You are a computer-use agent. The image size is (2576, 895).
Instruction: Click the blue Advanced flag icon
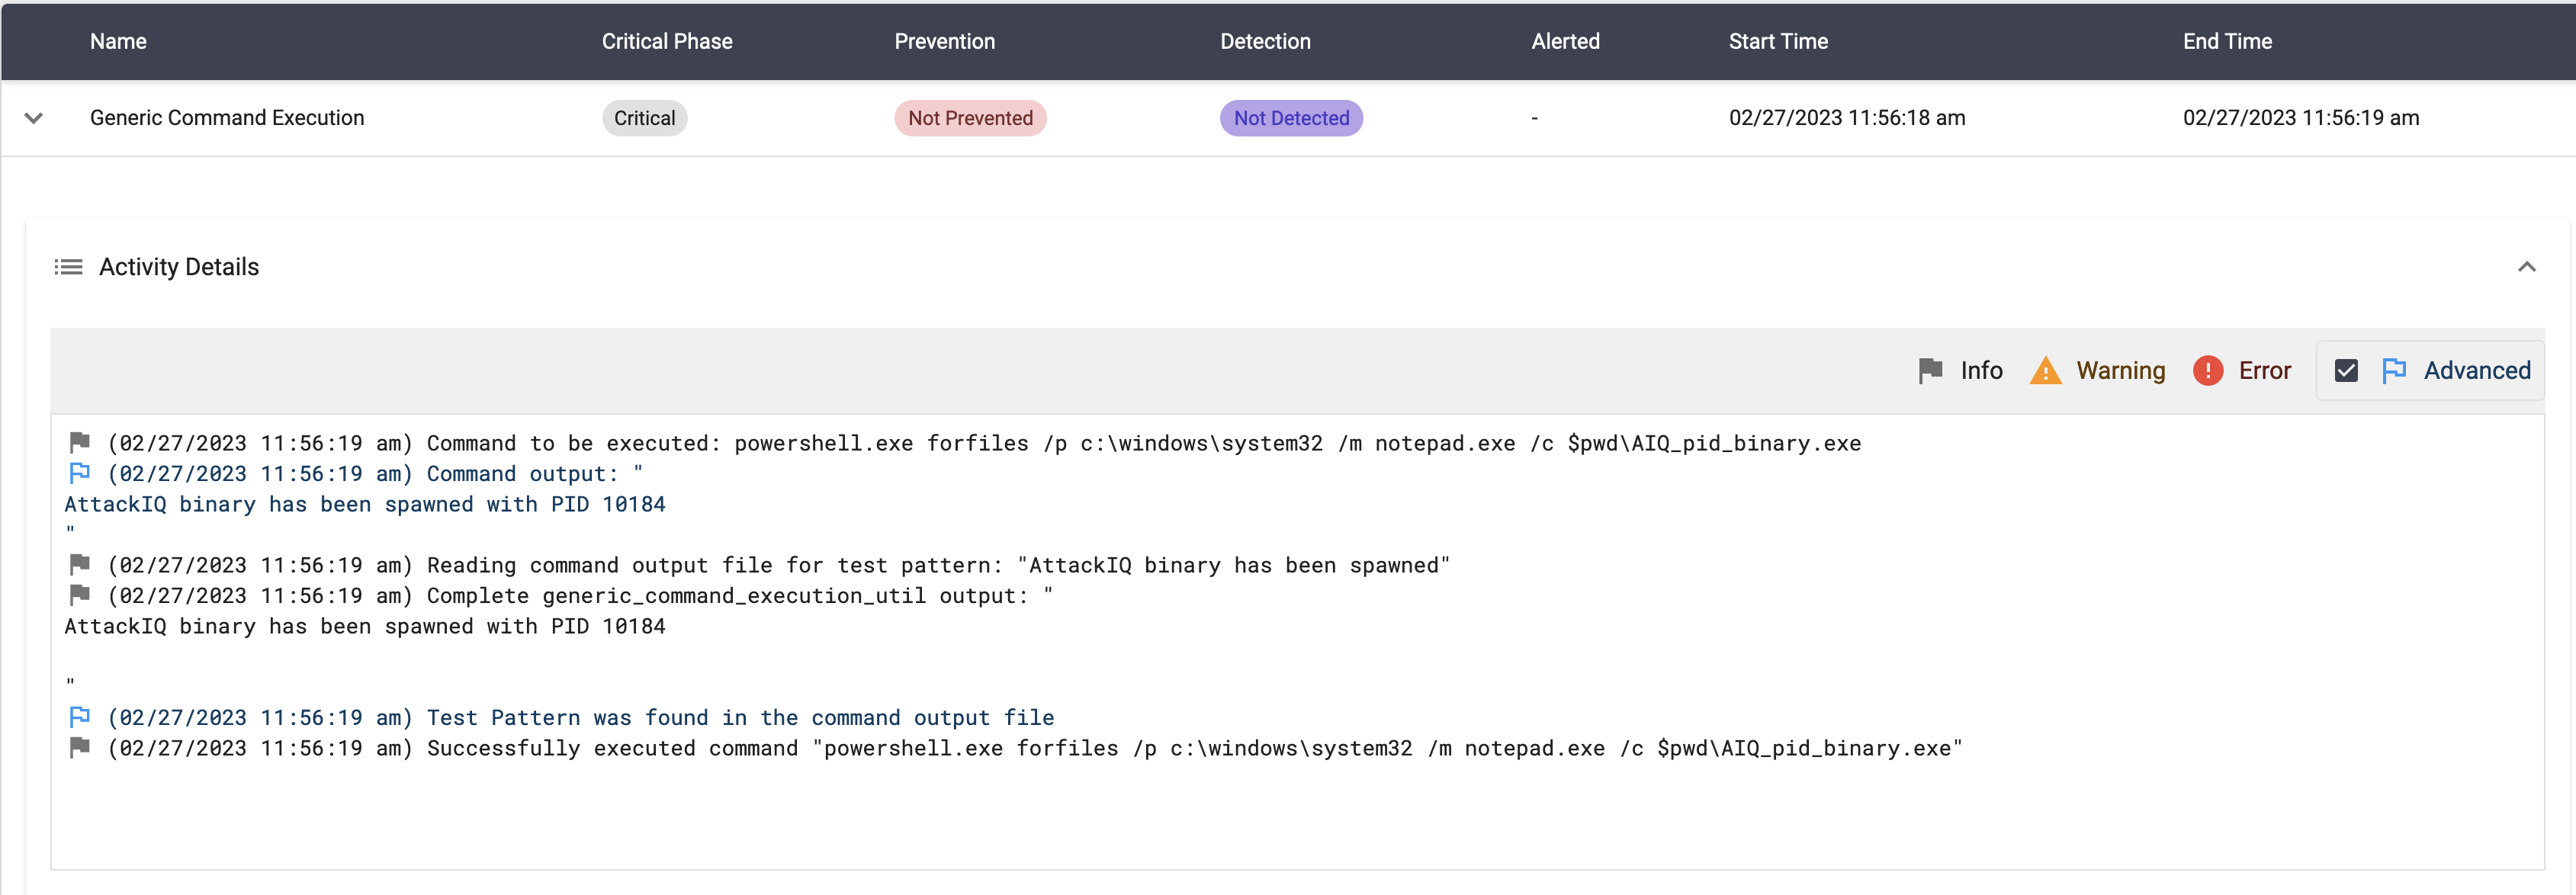[x=2394, y=371]
